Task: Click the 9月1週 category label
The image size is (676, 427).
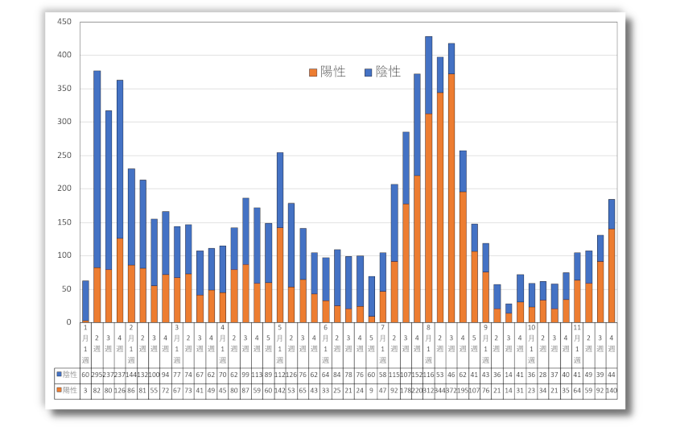Action: 485,344
